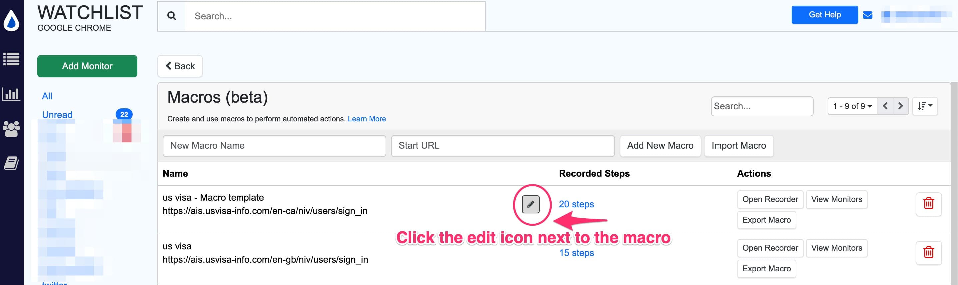Select the All filter in sidebar
The image size is (958, 285).
pos(47,96)
